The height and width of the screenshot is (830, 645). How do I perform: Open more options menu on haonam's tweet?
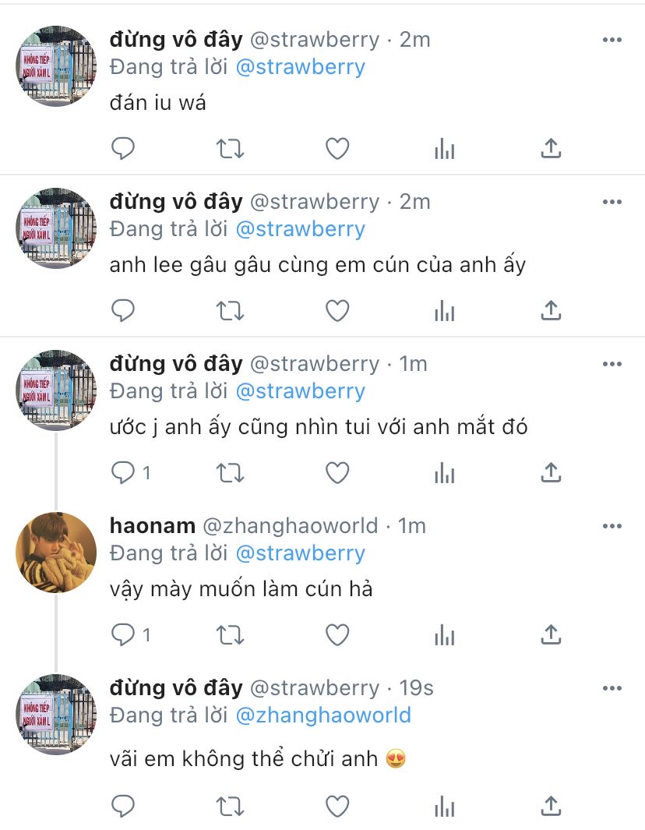(612, 526)
